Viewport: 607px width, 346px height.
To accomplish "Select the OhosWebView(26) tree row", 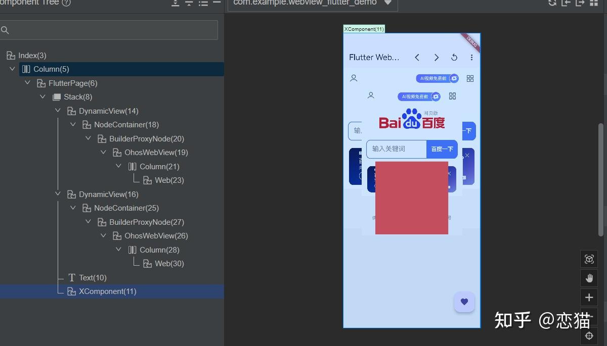I will click(x=112, y=236).
